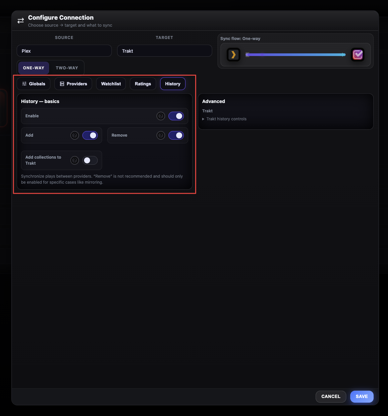This screenshot has height=416, width=388.
Task: Open the Source dropdown showing Plex
Action: click(64, 51)
